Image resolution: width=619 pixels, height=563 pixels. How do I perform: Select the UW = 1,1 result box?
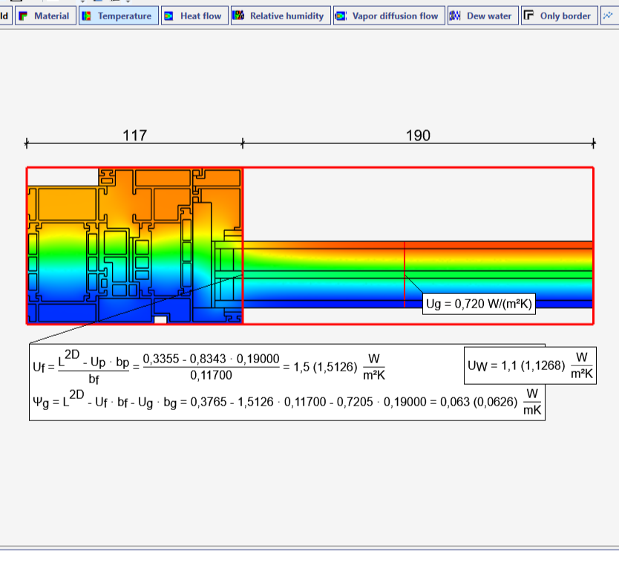tap(530, 365)
